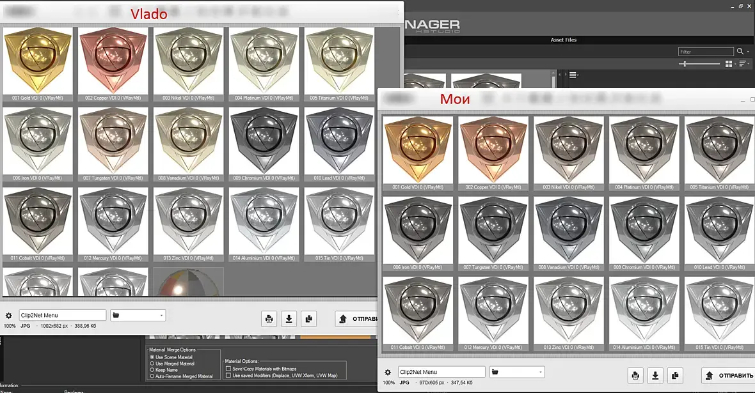
Task: Click magnifier search icon beside Filter
Action: (740, 52)
